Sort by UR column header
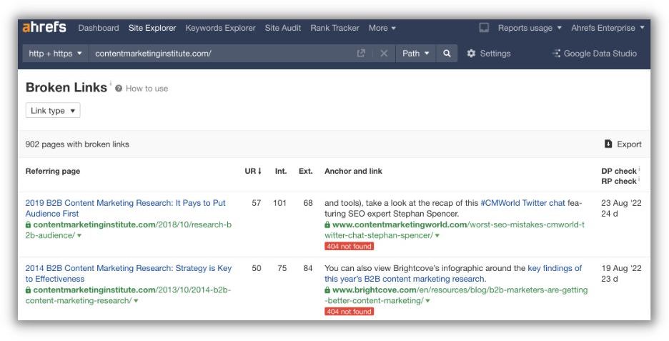669x341 pixels. pyautogui.click(x=253, y=171)
